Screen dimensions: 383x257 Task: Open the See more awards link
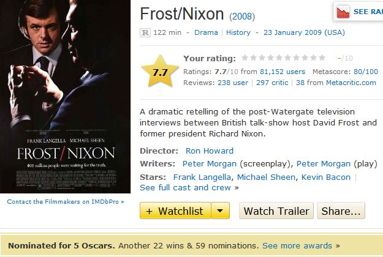tap(297, 246)
